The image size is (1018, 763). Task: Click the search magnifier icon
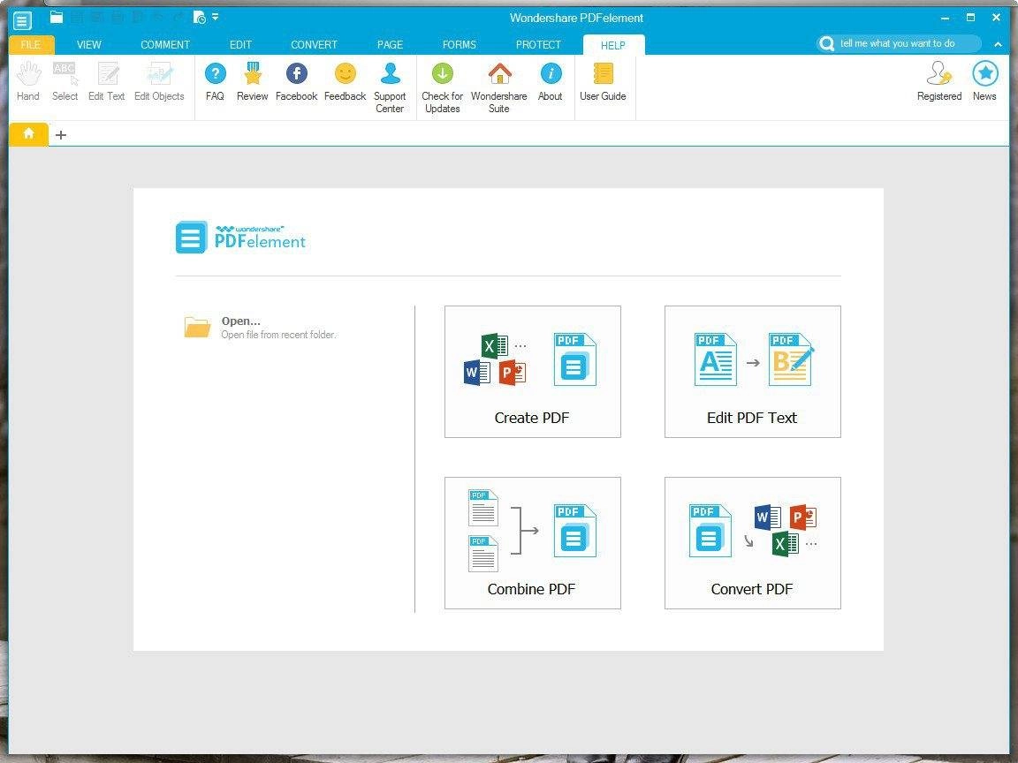tap(826, 43)
